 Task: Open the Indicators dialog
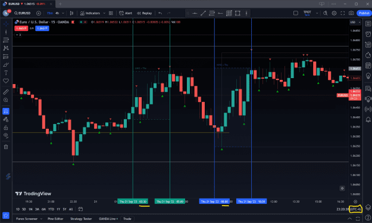90,13
